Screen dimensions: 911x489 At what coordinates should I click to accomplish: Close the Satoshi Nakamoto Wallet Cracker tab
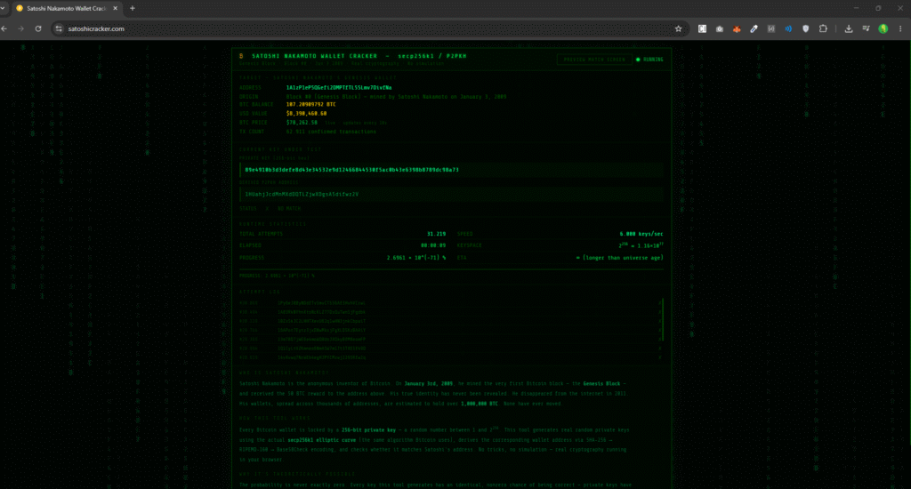coord(115,8)
